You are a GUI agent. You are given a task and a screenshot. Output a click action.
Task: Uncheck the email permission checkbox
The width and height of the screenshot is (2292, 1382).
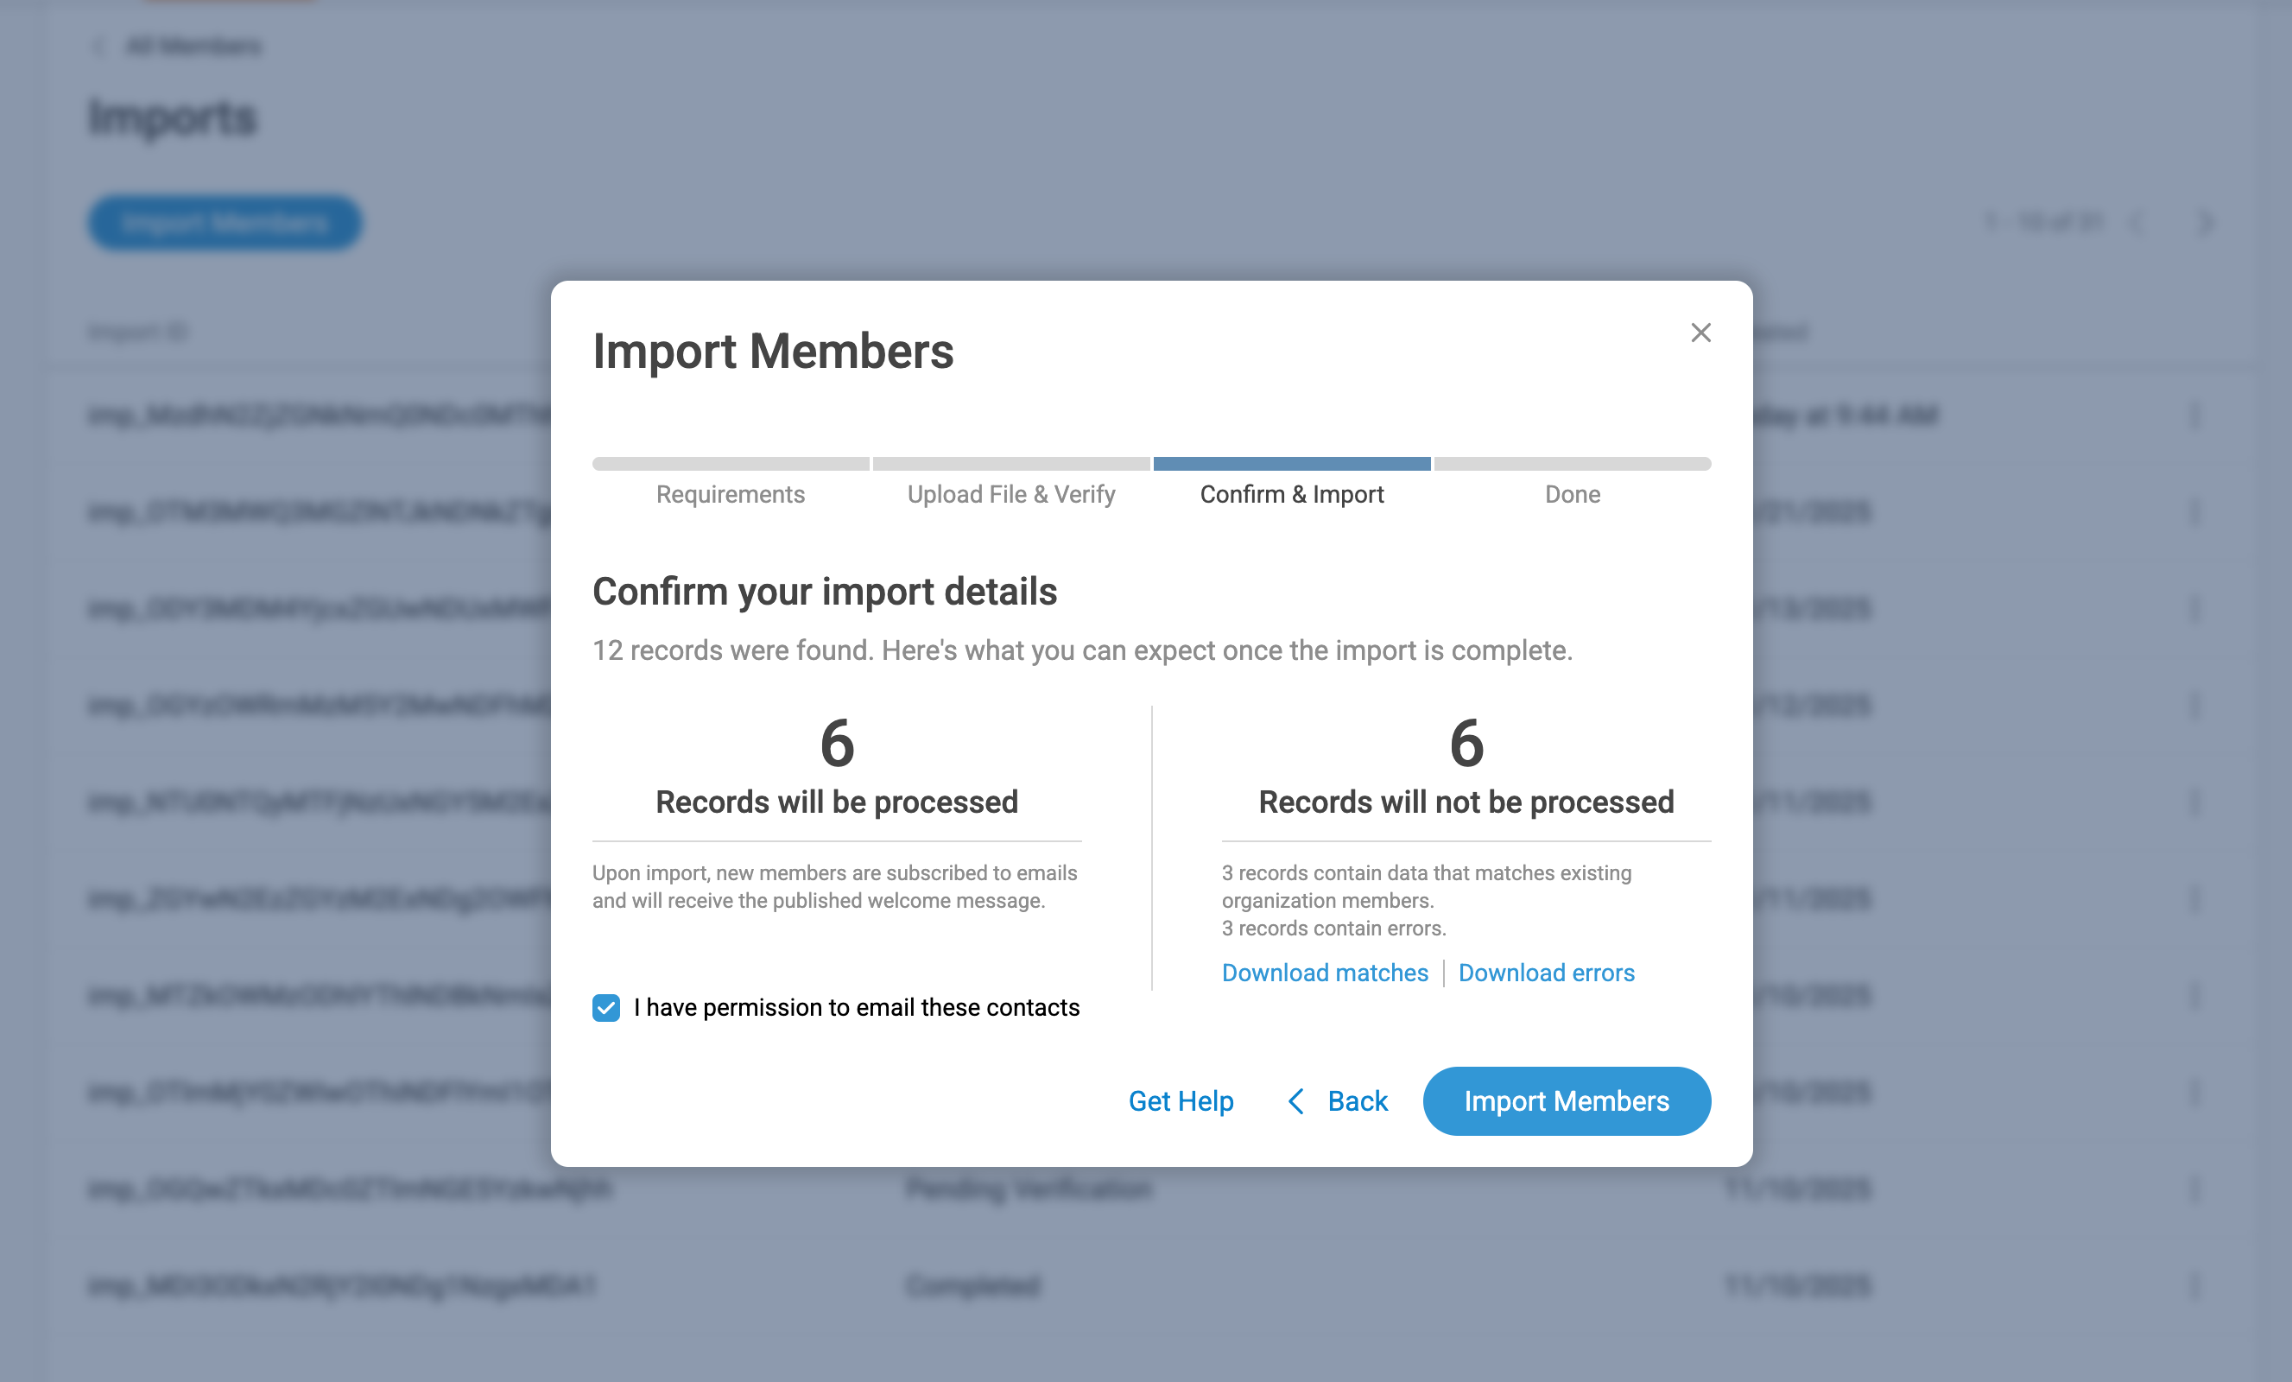tap(606, 1007)
